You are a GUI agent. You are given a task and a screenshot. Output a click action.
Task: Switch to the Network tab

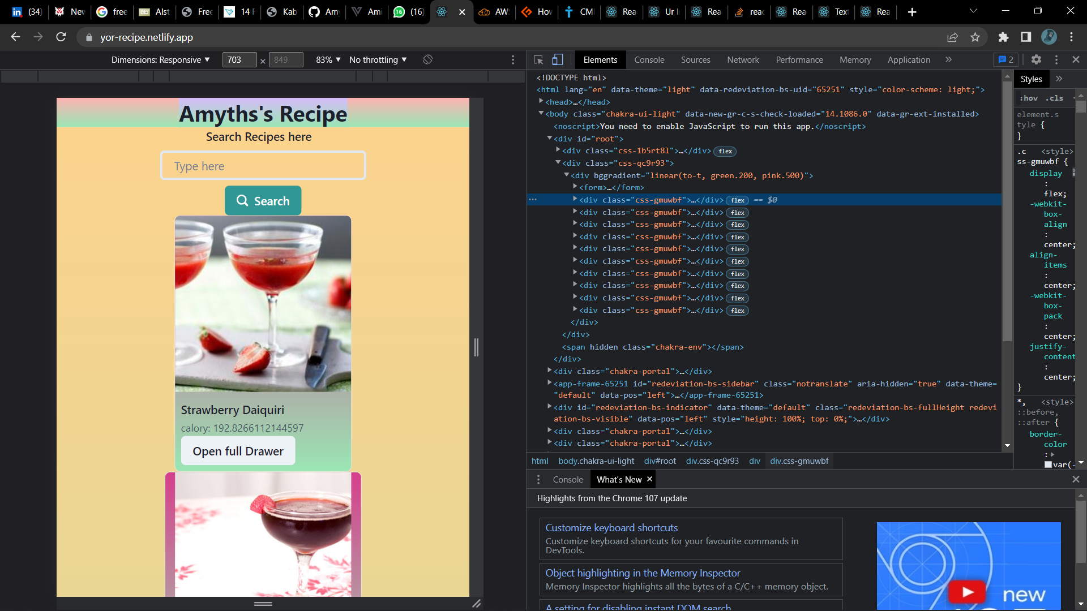coord(743,59)
